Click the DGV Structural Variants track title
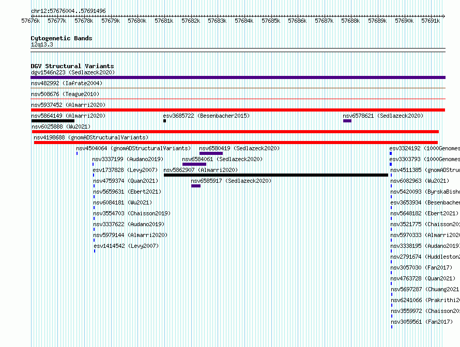The image size is (460, 347). 72,66
